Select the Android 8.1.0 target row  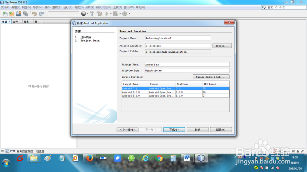click(x=176, y=96)
